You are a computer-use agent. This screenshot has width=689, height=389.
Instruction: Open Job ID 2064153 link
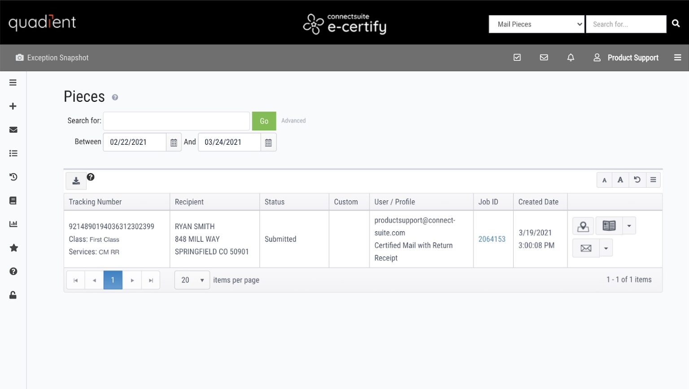pyautogui.click(x=491, y=239)
